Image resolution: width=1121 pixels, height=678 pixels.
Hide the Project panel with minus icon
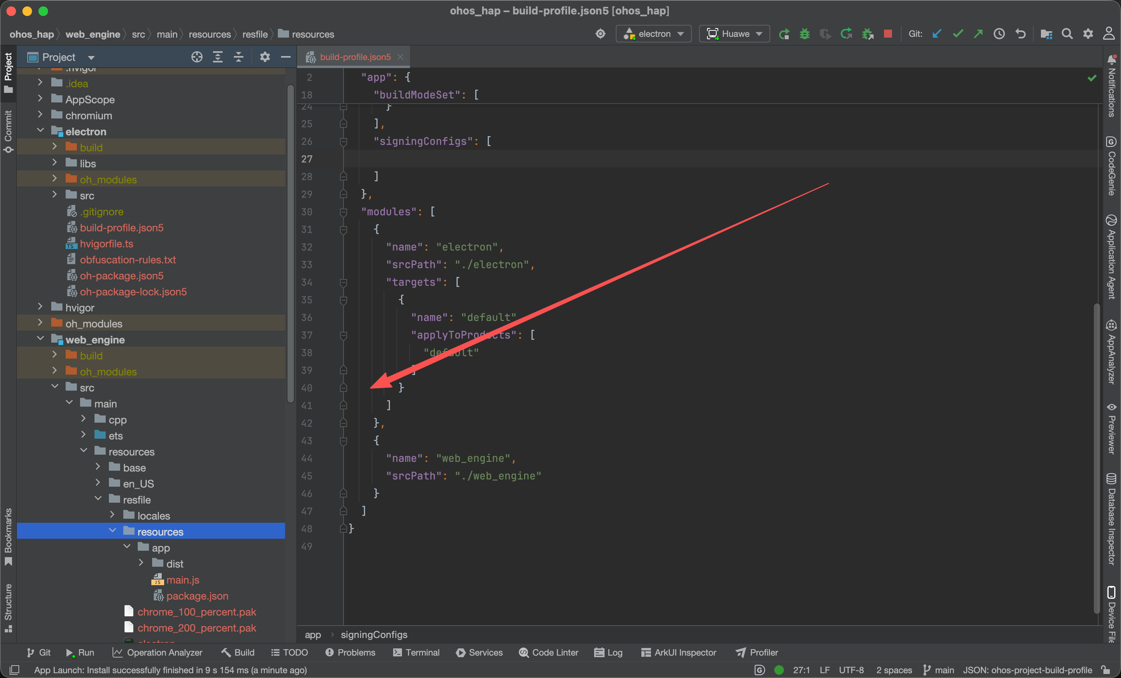[x=286, y=57]
